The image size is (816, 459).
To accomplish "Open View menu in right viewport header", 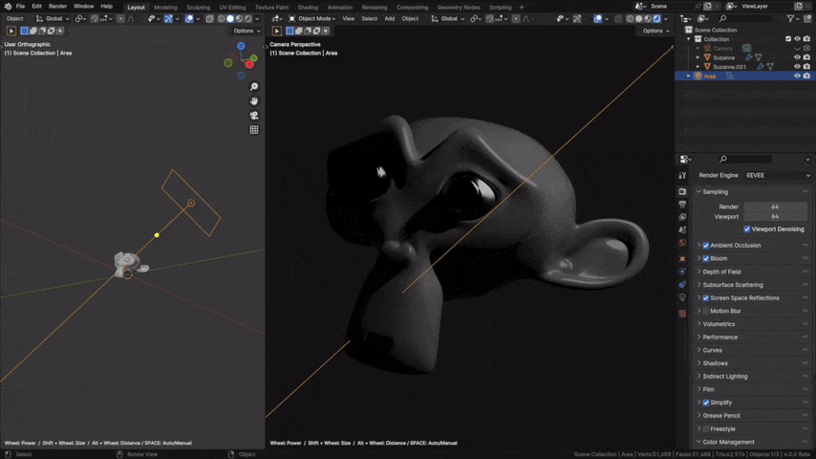I will coord(348,19).
